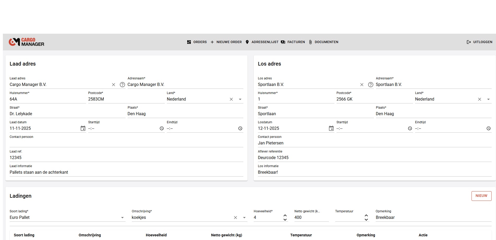Viewport: 496px width, 240px height.
Task: Decrease Temperatuur with down arrow
Action: (366, 220)
